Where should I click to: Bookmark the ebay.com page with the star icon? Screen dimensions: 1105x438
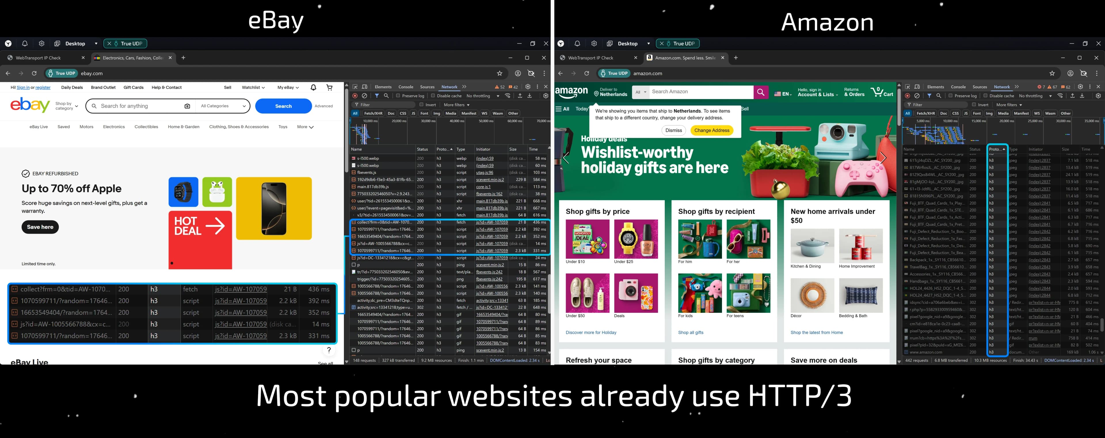click(499, 73)
